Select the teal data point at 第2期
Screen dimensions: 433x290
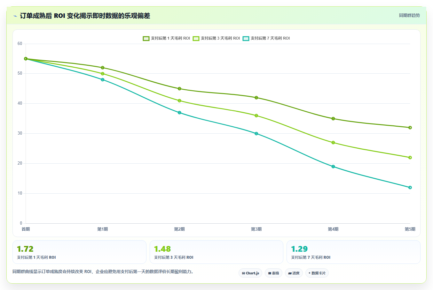[179, 113]
